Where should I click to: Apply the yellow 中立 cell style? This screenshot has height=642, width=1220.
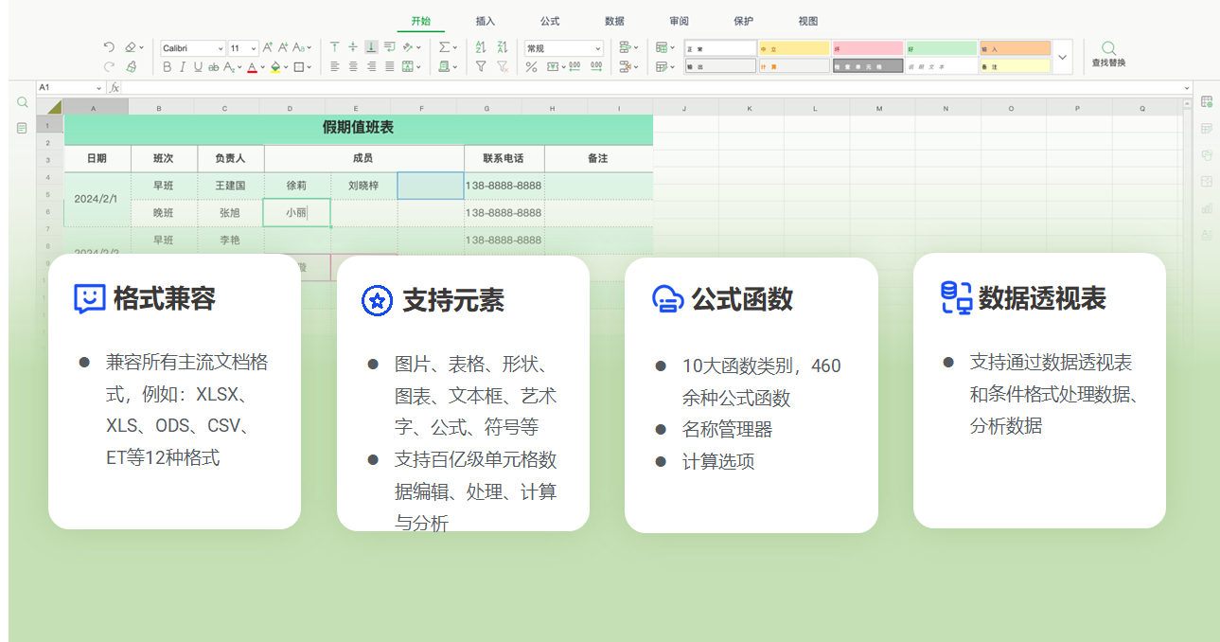794,48
